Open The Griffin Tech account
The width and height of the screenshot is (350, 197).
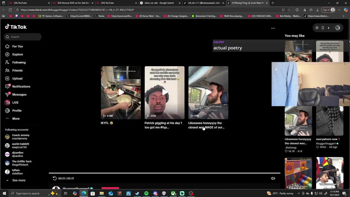pos(22,163)
